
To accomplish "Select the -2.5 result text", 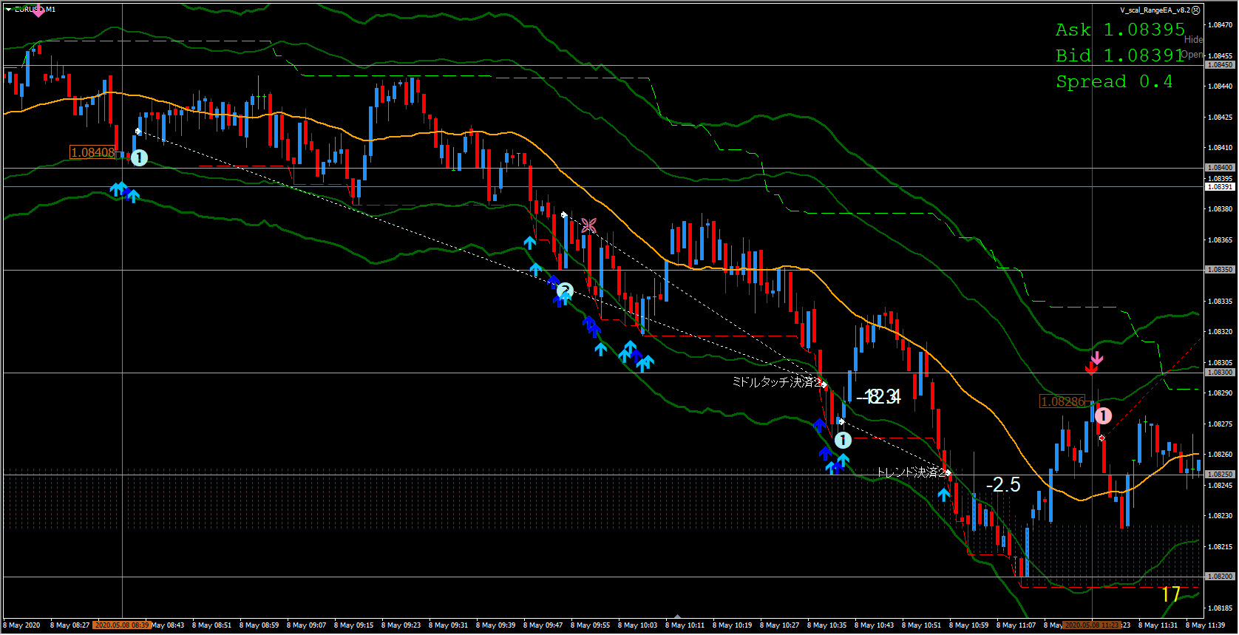I will 1003,485.
